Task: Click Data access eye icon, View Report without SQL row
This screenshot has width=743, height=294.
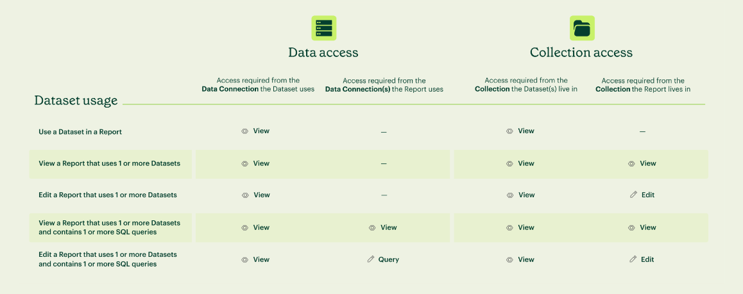Action: click(x=245, y=163)
